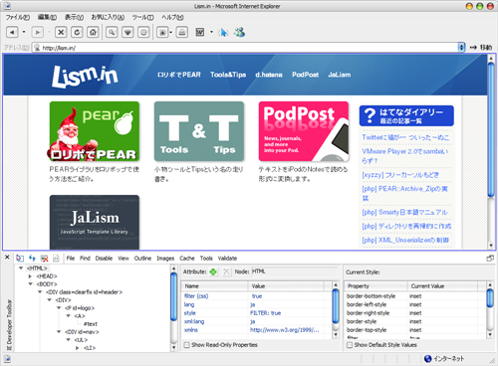
Task: Activate Select Element by Click icon
Action: [20, 258]
